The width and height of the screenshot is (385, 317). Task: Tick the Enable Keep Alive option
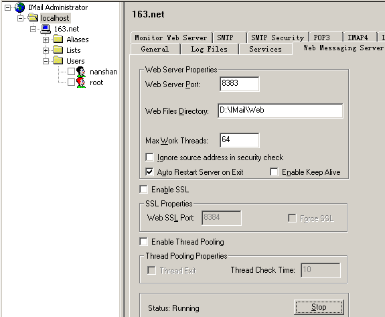pos(274,172)
